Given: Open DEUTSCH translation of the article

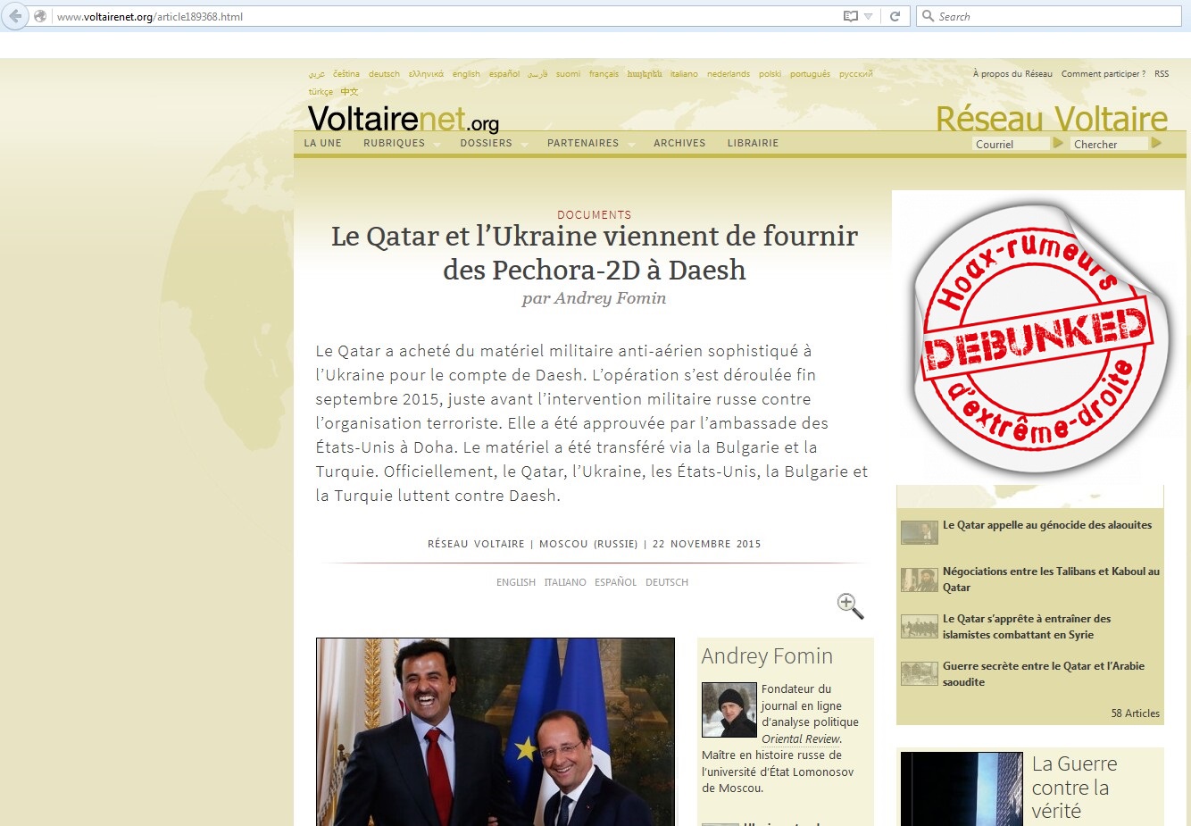Looking at the screenshot, I should coord(667,582).
